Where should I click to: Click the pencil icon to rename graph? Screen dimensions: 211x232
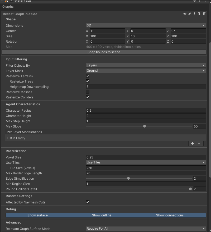[x=189, y=14]
